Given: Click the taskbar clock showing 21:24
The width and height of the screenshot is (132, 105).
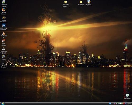Looking at the screenshot, I should 129,104.
